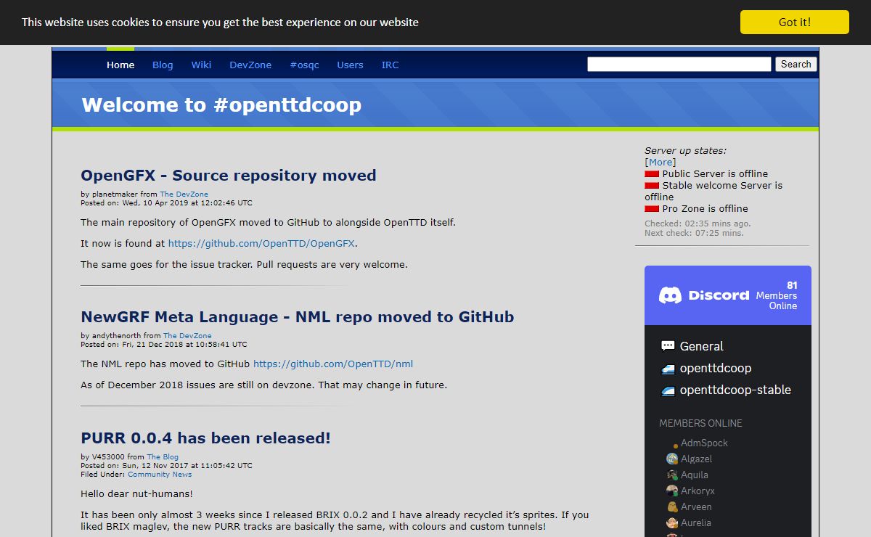Open The DevZone link under OpenGFX post
Viewport: 871px width, 537px height.
184,194
